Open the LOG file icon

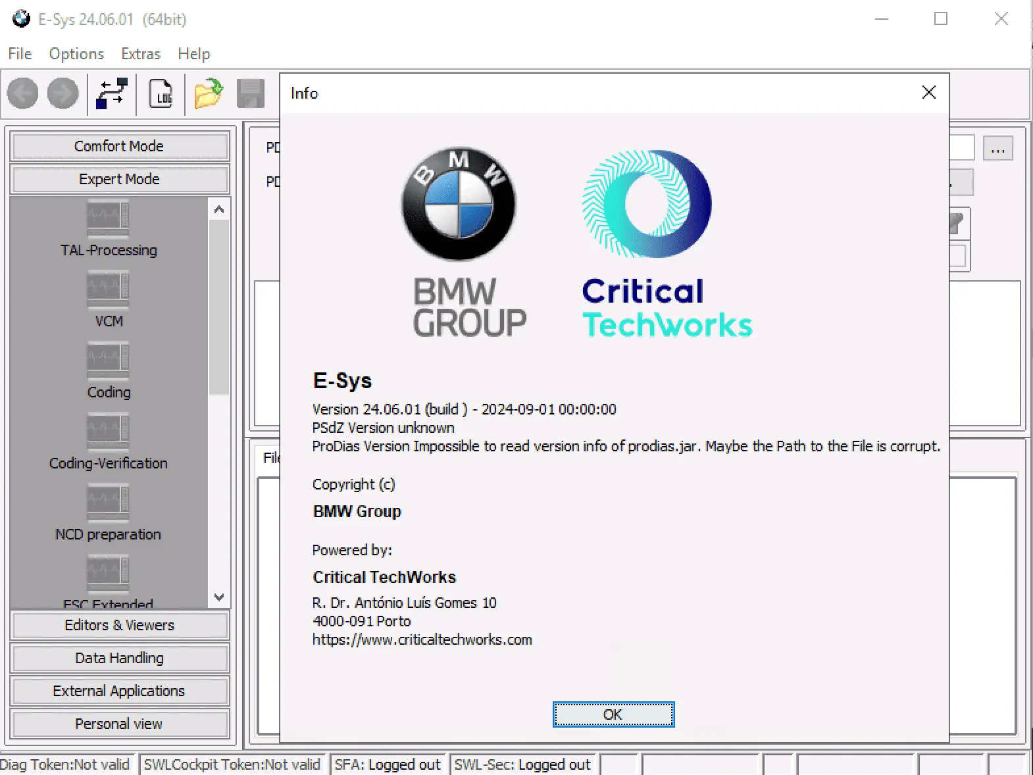pyautogui.click(x=161, y=93)
